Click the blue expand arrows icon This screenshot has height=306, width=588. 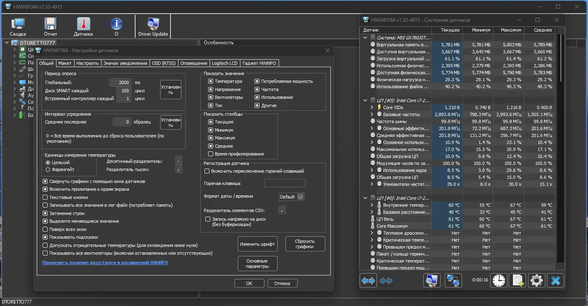point(368,281)
